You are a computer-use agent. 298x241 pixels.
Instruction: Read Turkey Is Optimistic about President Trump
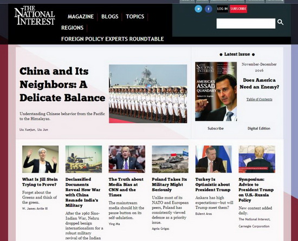(x=213, y=185)
